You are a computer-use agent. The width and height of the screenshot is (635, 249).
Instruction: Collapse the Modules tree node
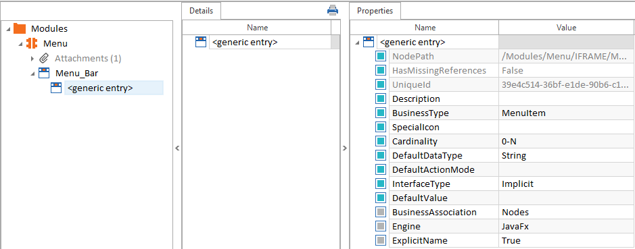click(9, 29)
